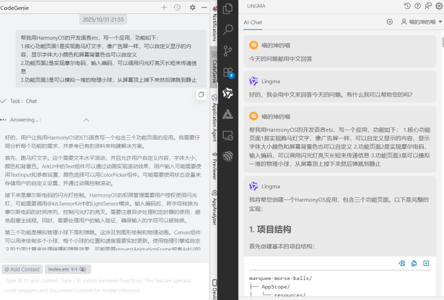Click the Add Context button

(x=22, y=269)
